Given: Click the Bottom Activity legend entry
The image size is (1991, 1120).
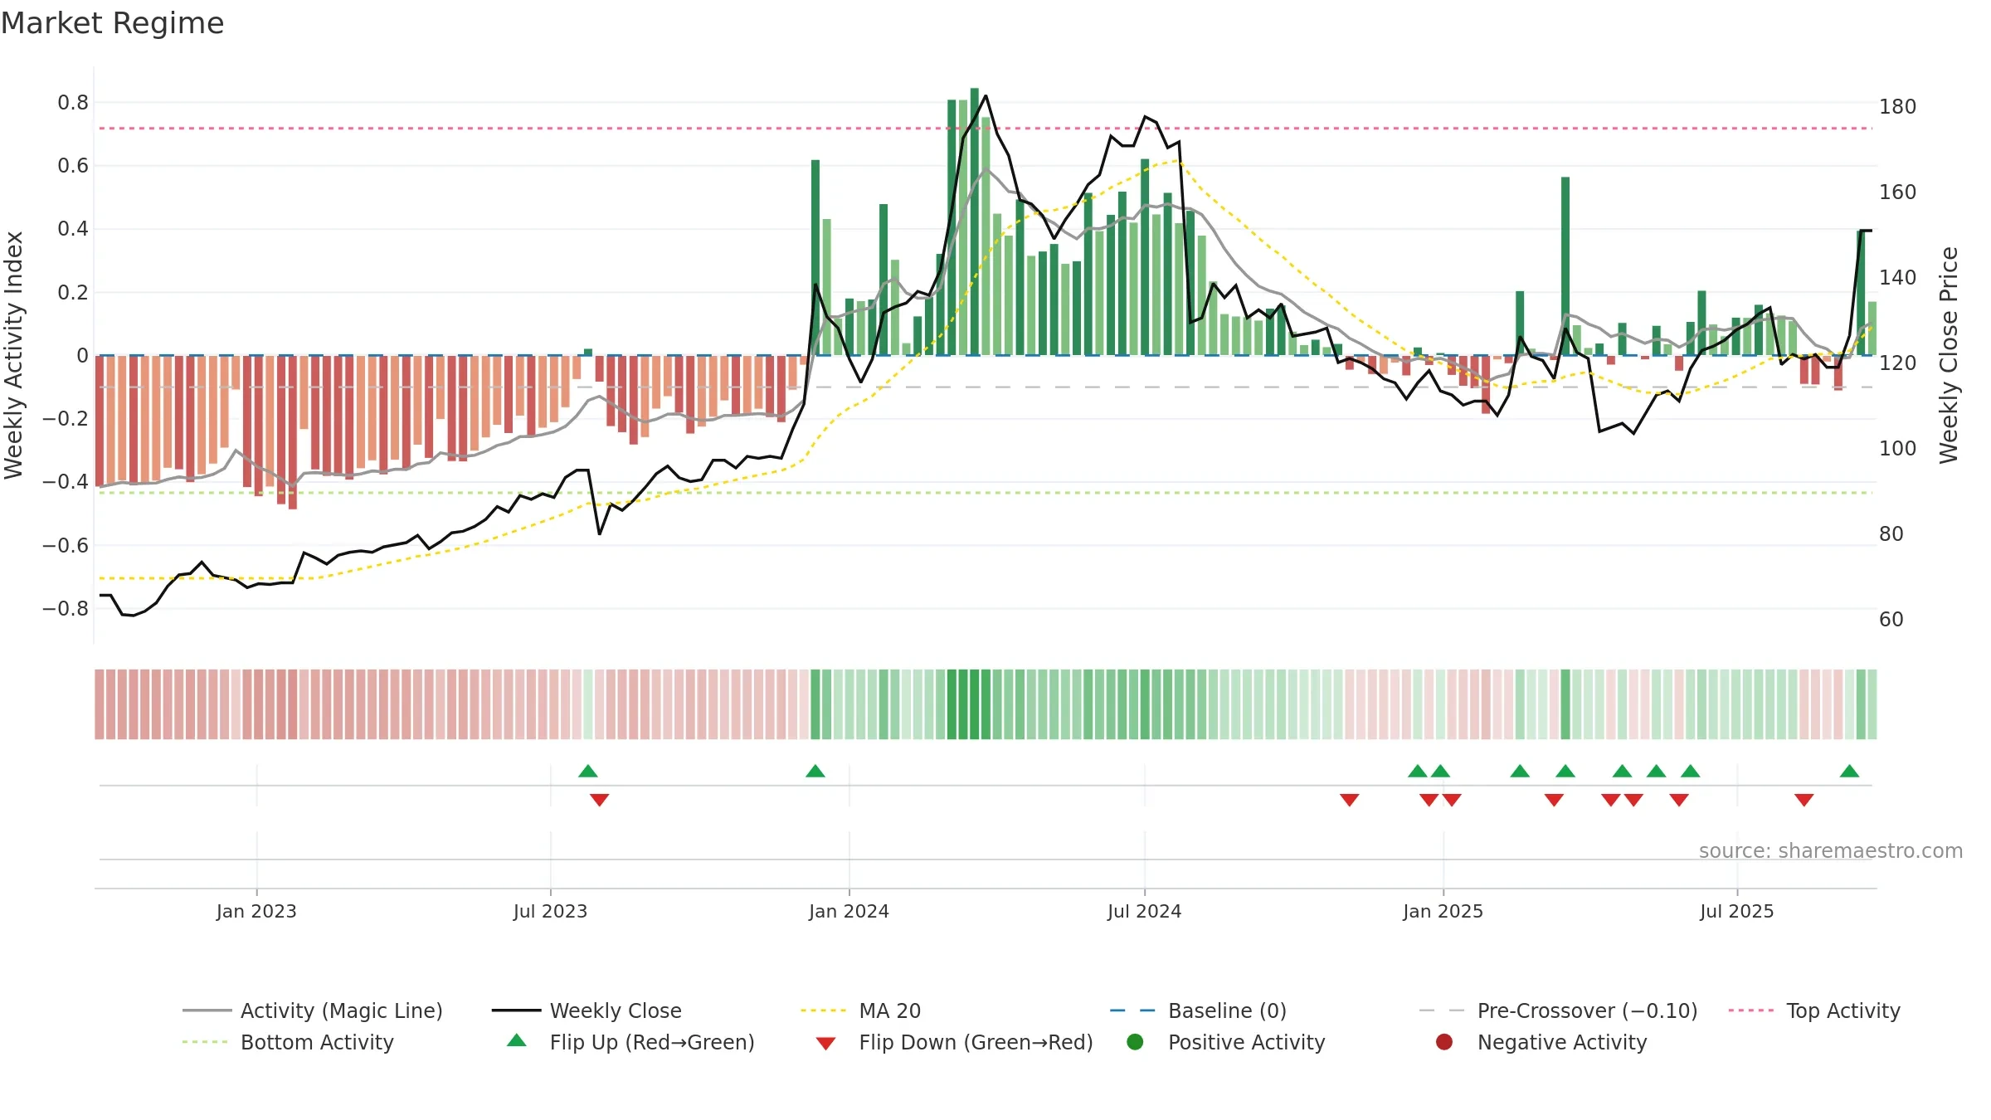Looking at the screenshot, I should coord(288,1042).
